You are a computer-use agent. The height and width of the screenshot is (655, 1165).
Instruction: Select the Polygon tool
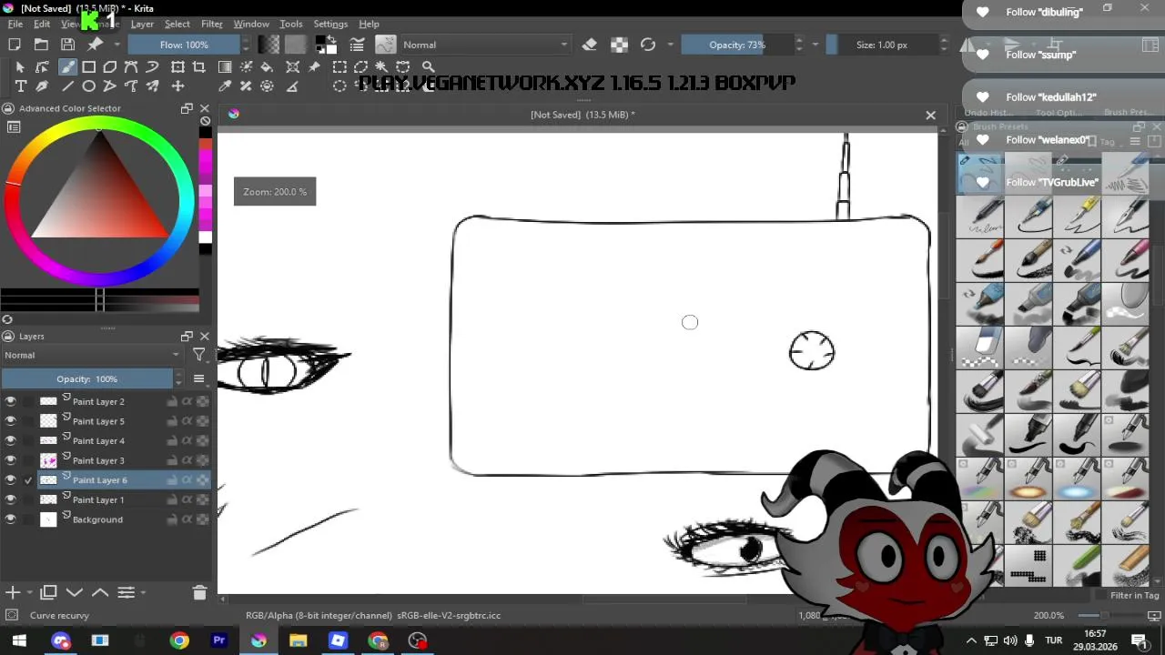pyautogui.click(x=110, y=66)
